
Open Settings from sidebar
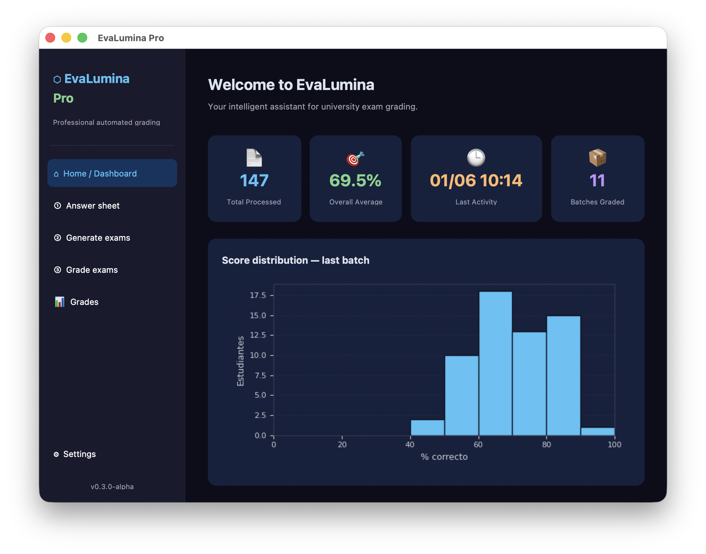click(112, 454)
